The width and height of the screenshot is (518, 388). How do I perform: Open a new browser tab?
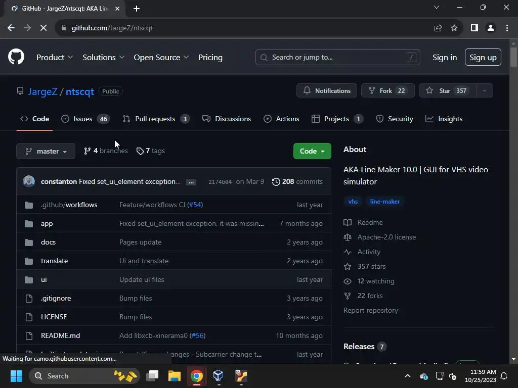[137, 9]
